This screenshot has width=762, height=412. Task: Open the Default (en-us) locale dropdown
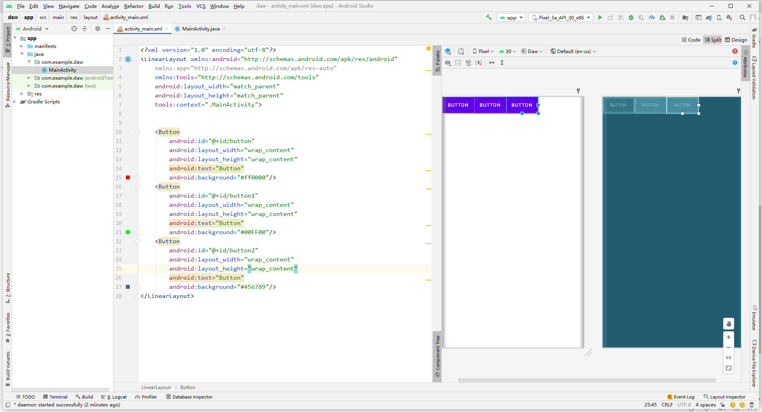[x=573, y=51]
